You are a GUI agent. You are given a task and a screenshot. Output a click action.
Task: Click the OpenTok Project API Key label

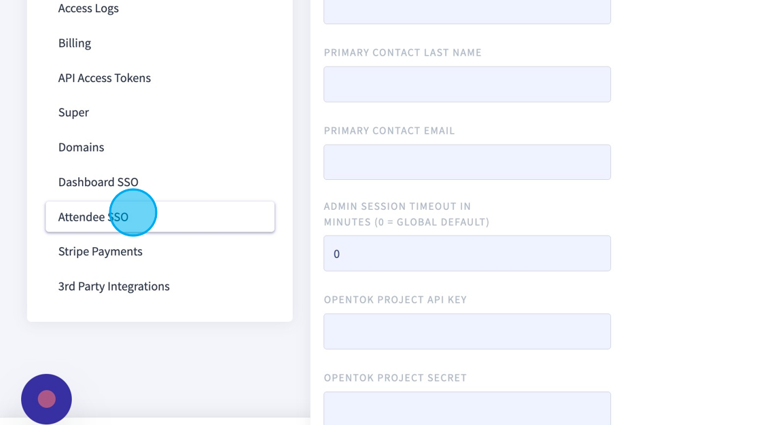tap(395, 299)
